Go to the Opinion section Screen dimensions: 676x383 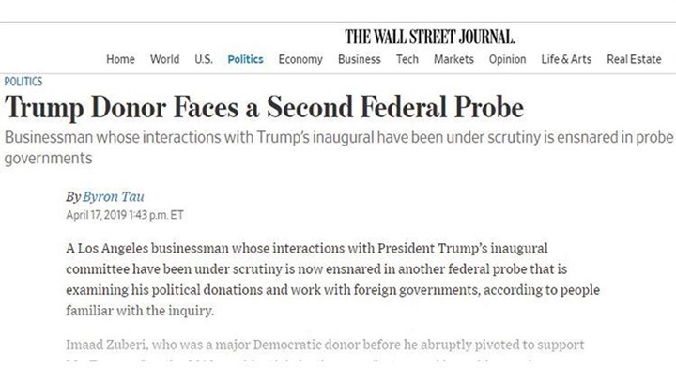pyautogui.click(x=507, y=59)
